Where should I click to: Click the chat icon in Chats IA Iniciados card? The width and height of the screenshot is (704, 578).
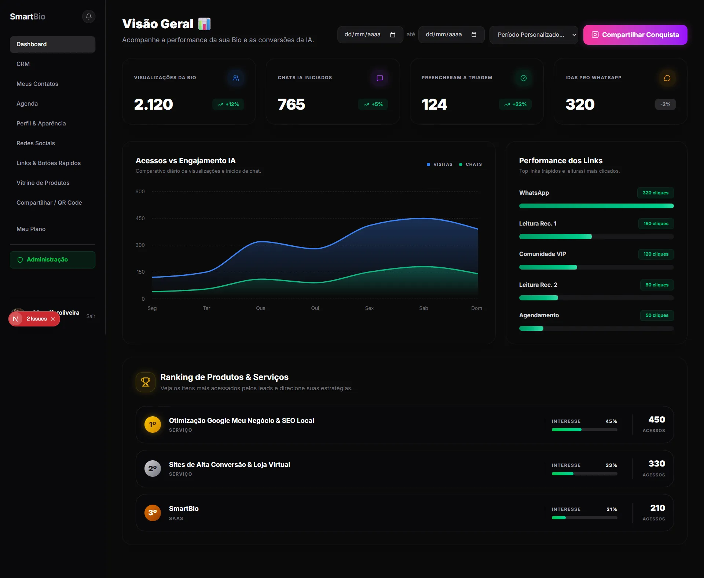coord(380,78)
